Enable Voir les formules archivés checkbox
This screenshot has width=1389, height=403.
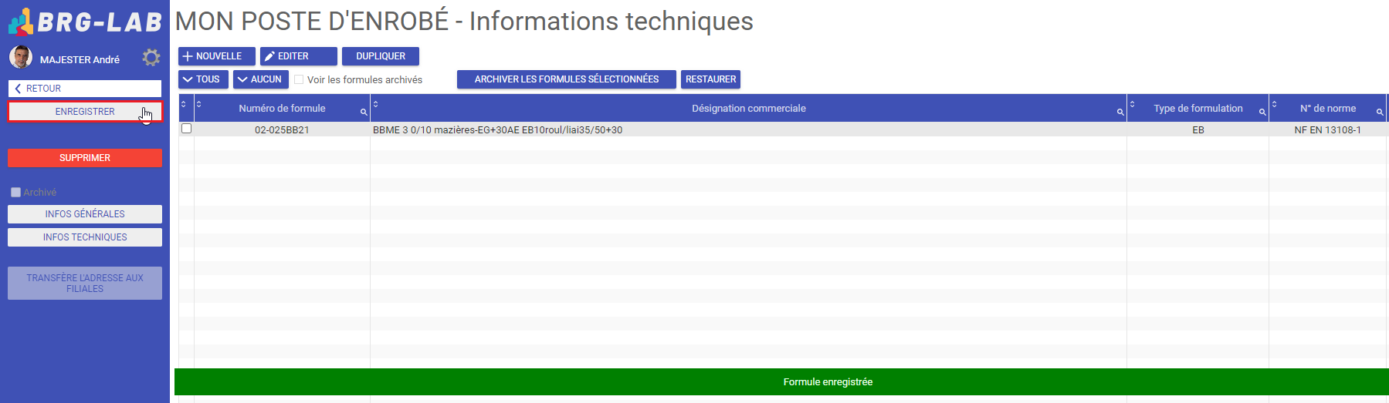tap(299, 79)
